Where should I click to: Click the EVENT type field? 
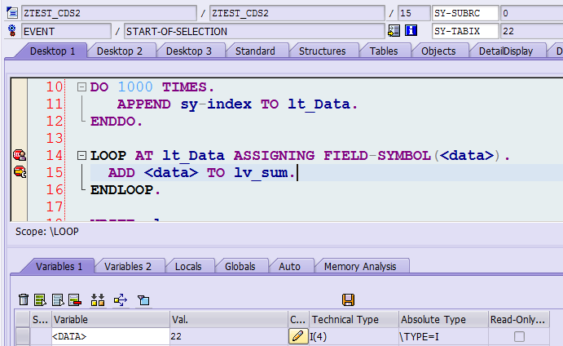point(67,31)
